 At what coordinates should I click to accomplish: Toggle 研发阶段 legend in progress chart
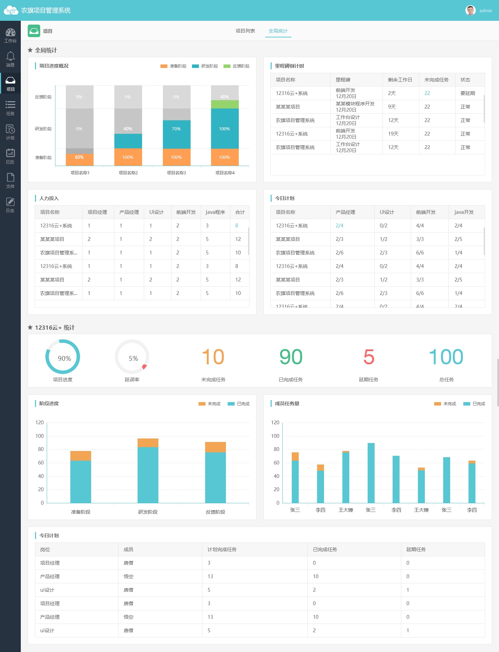coord(205,66)
